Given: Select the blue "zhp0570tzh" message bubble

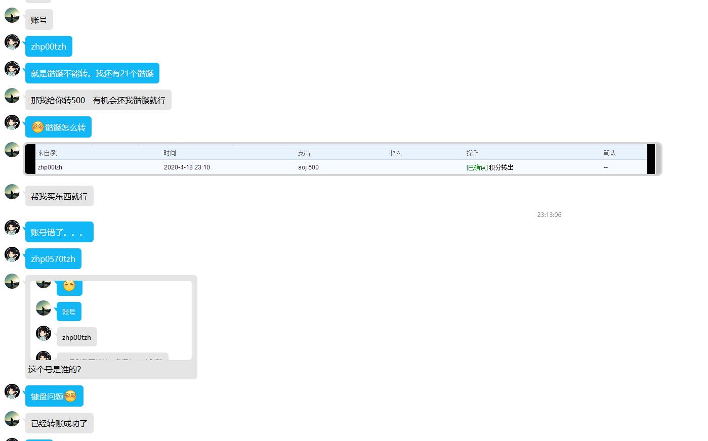Looking at the screenshot, I should click(53, 259).
